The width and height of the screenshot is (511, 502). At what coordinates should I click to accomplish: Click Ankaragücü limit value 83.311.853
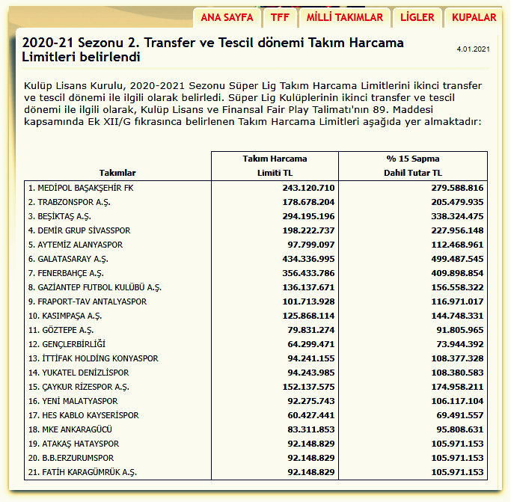pyautogui.click(x=311, y=429)
